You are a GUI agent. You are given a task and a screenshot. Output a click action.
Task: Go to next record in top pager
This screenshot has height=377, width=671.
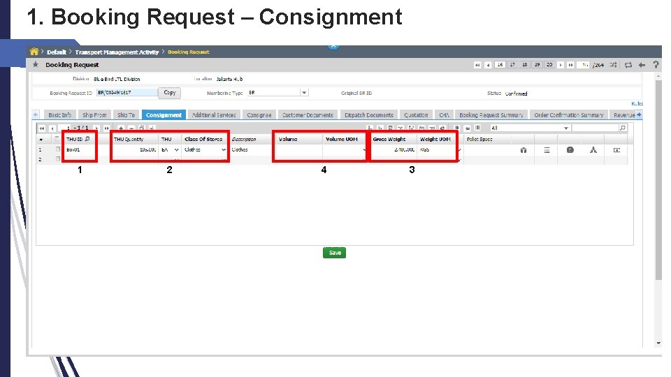click(561, 65)
